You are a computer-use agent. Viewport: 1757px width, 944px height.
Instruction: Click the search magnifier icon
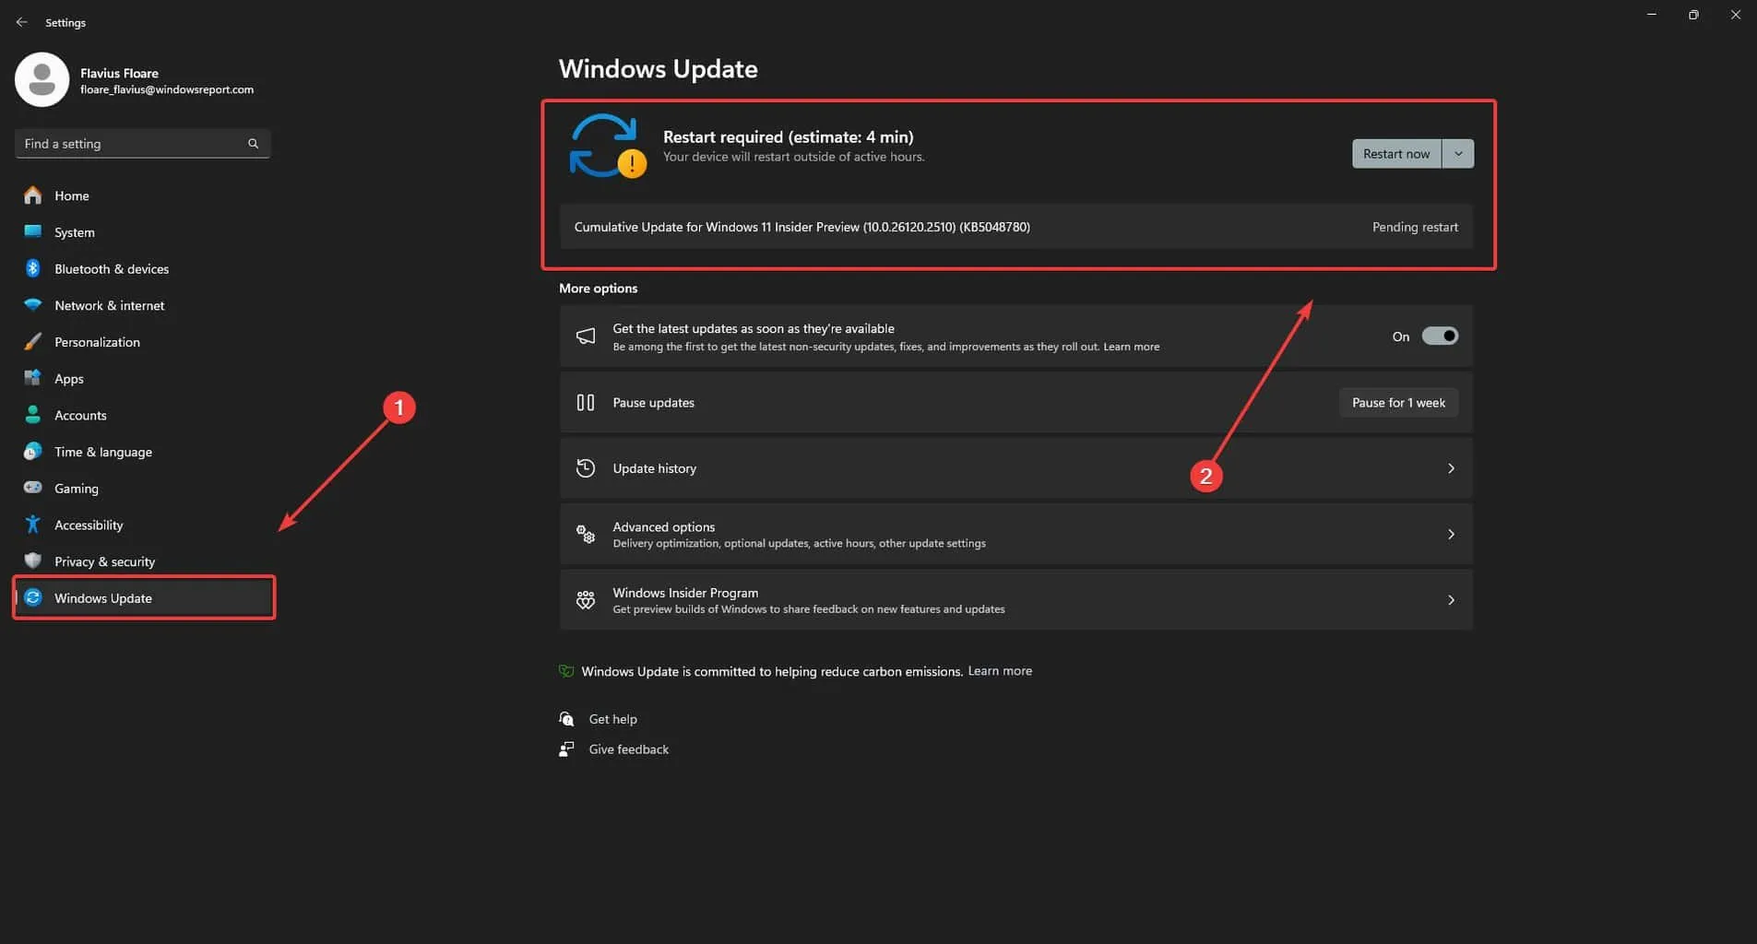(x=253, y=144)
